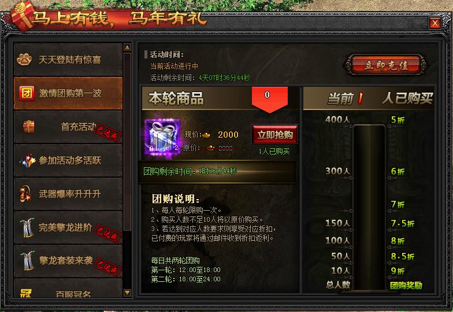
Task: Click the 立即充值 recharge button
Action: click(x=386, y=65)
